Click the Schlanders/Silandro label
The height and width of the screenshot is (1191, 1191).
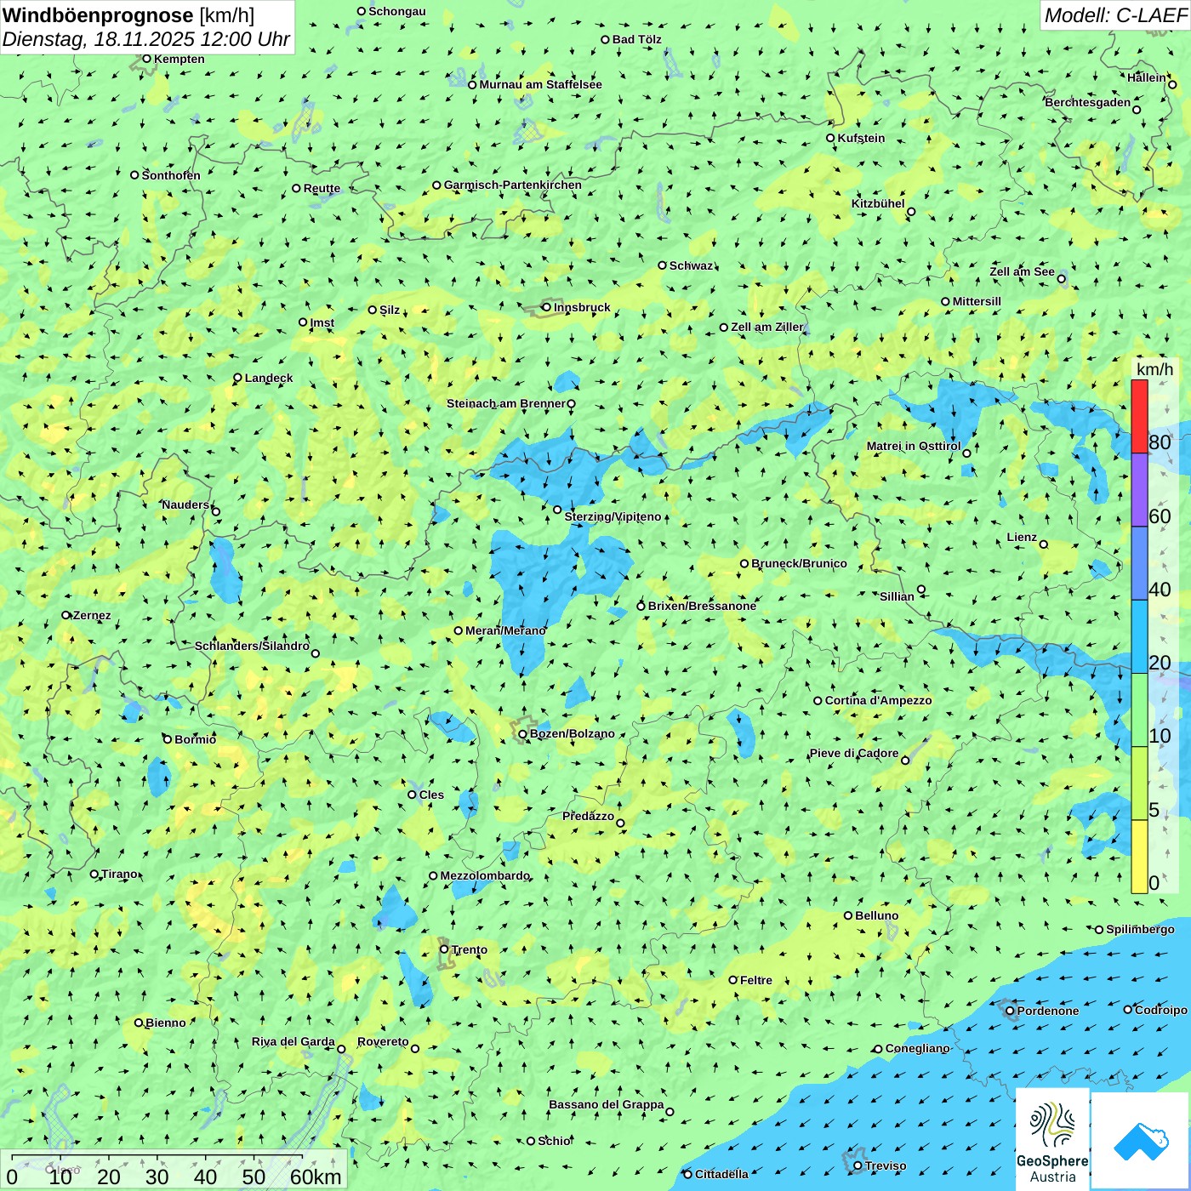coord(252,646)
